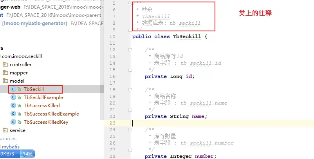
Task: Collapse the class Javadoc comment fold at line 9
Action: coord(130,30)
